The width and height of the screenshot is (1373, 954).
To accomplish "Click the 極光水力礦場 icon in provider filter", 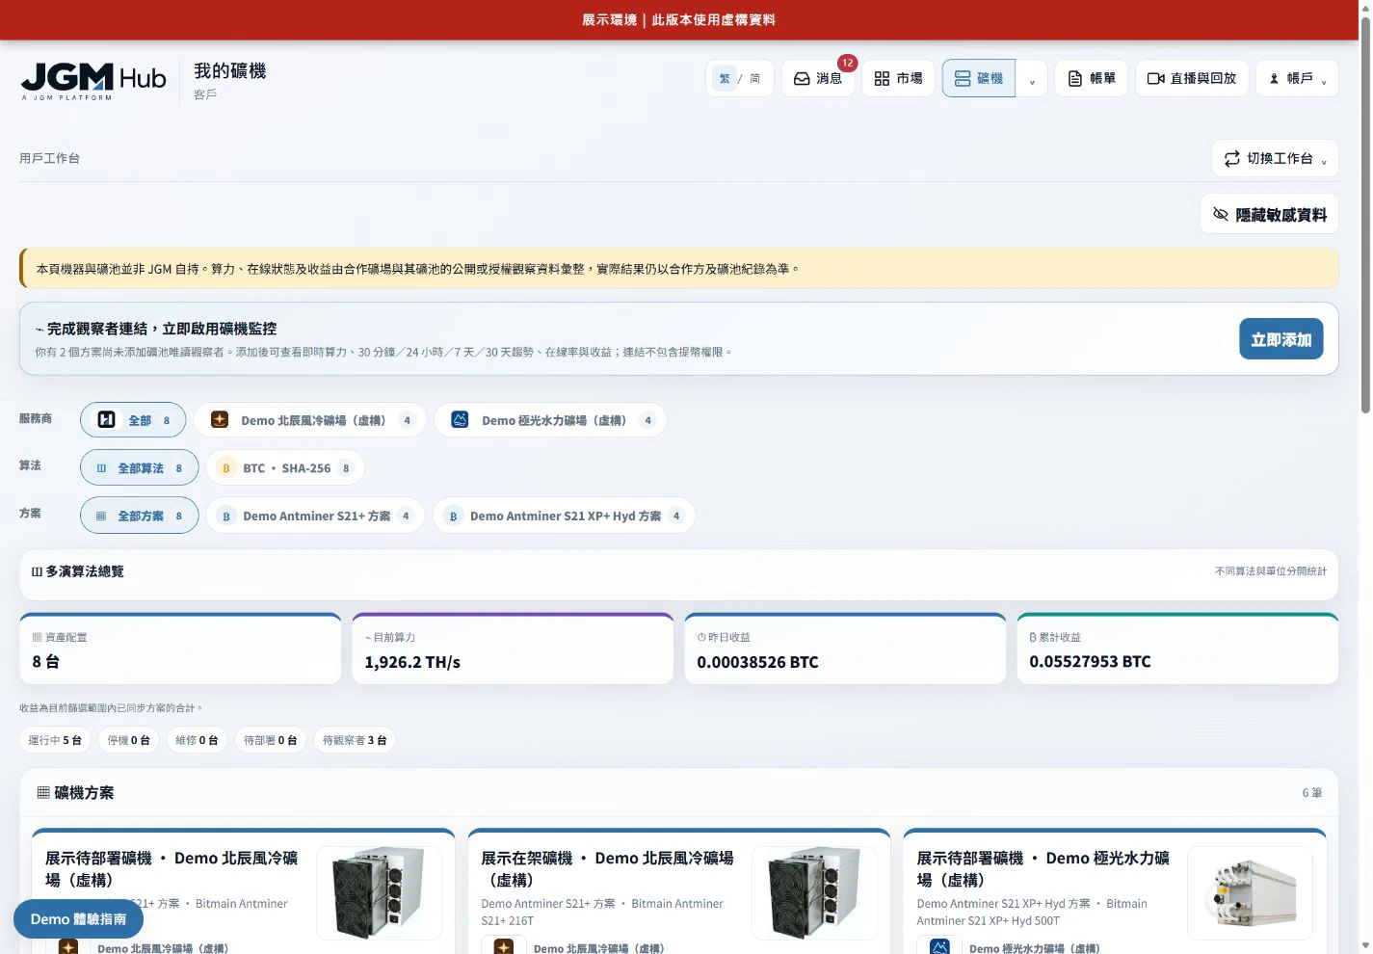I will [x=460, y=420].
